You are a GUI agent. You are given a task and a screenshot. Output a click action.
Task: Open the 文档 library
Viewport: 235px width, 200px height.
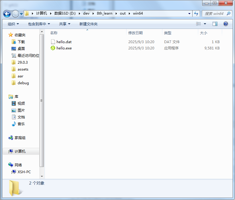(21, 117)
